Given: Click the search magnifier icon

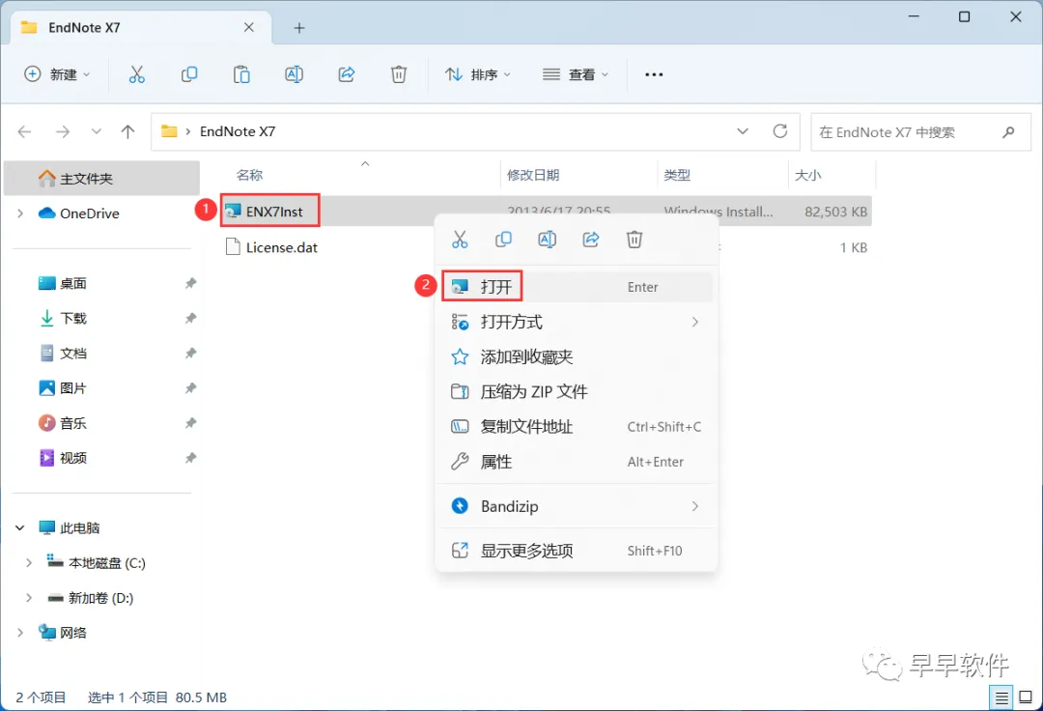Looking at the screenshot, I should pyautogui.click(x=1008, y=131).
